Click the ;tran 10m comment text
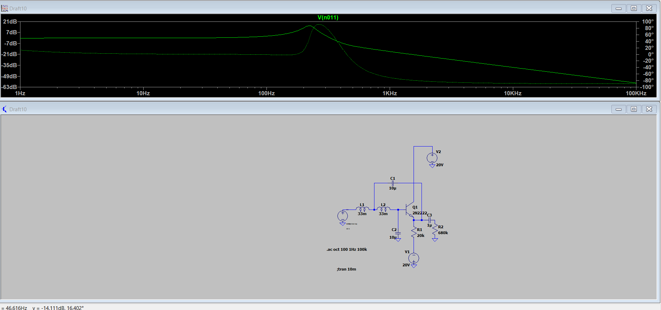Screen dimensions: 661x310 pos(346,269)
